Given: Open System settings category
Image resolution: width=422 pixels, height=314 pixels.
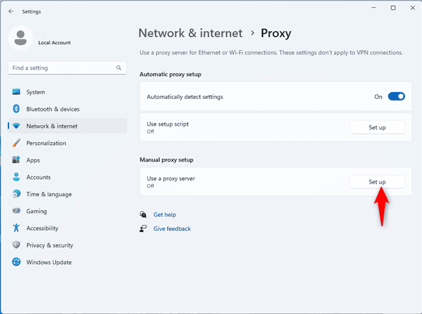Looking at the screenshot, I should click(x=67, y=92).
